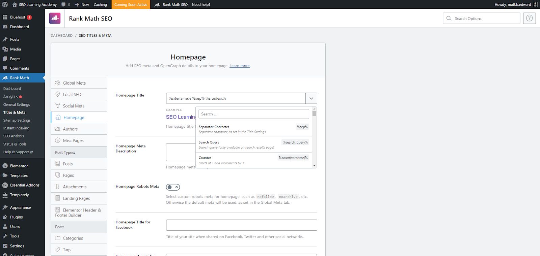
Task: Open Sitemap Settings submenu item
Action: tap(17, 120)
